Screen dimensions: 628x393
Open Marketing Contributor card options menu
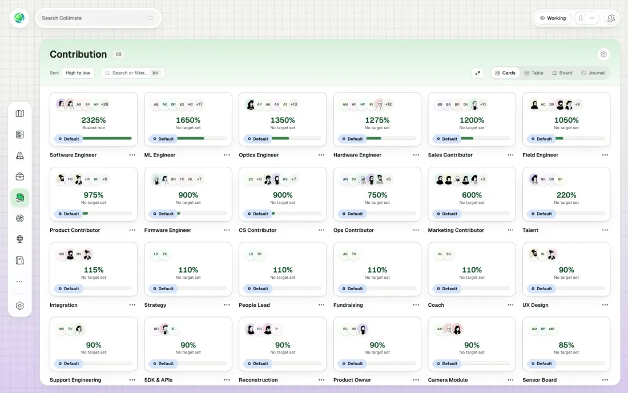(510, 230)
